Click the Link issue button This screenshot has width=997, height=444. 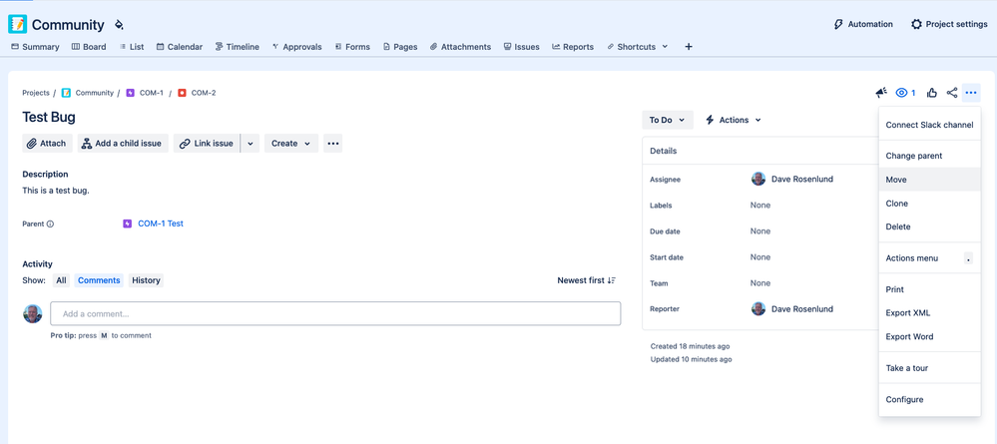(x=207, y=143)
